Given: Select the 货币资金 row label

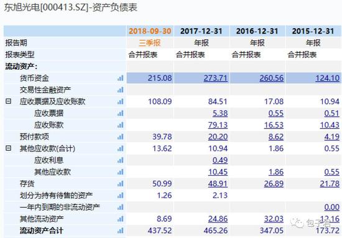Looking at the screenshot, I should click(x=34, y=78).
